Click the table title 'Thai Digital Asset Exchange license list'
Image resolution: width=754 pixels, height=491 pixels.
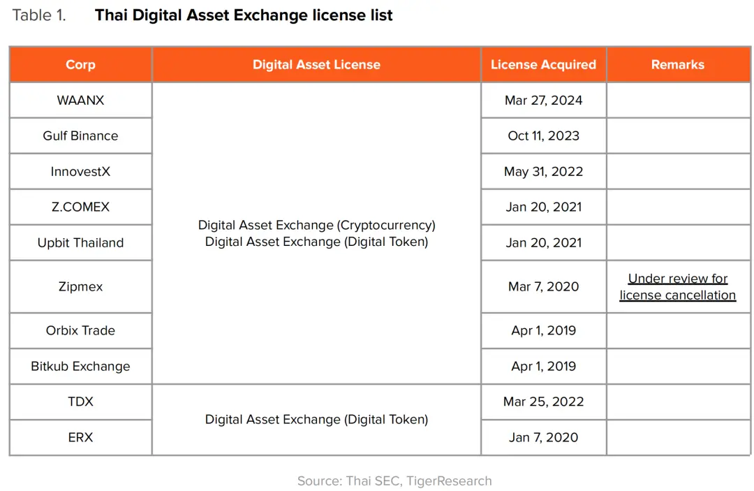[244, 15]
